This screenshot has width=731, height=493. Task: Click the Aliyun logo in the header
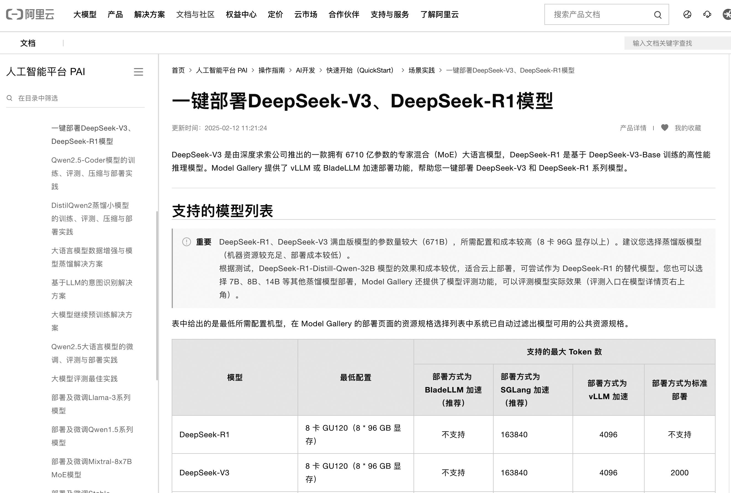30,14
